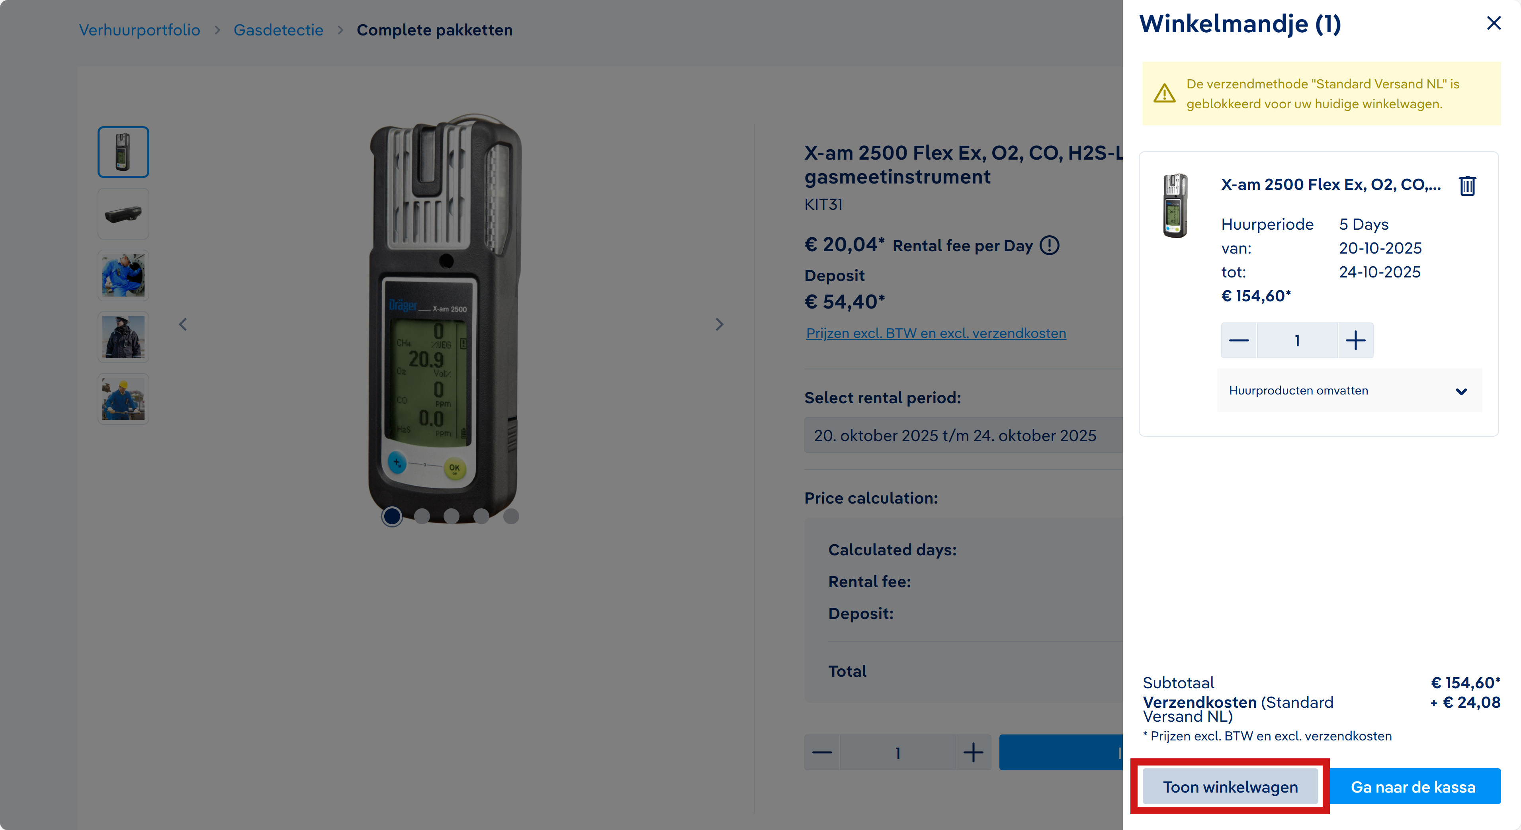Open Verhuurportfolio breadcrumb link
Viewport: 1521px width, 830px height.
tap(139, 29)
